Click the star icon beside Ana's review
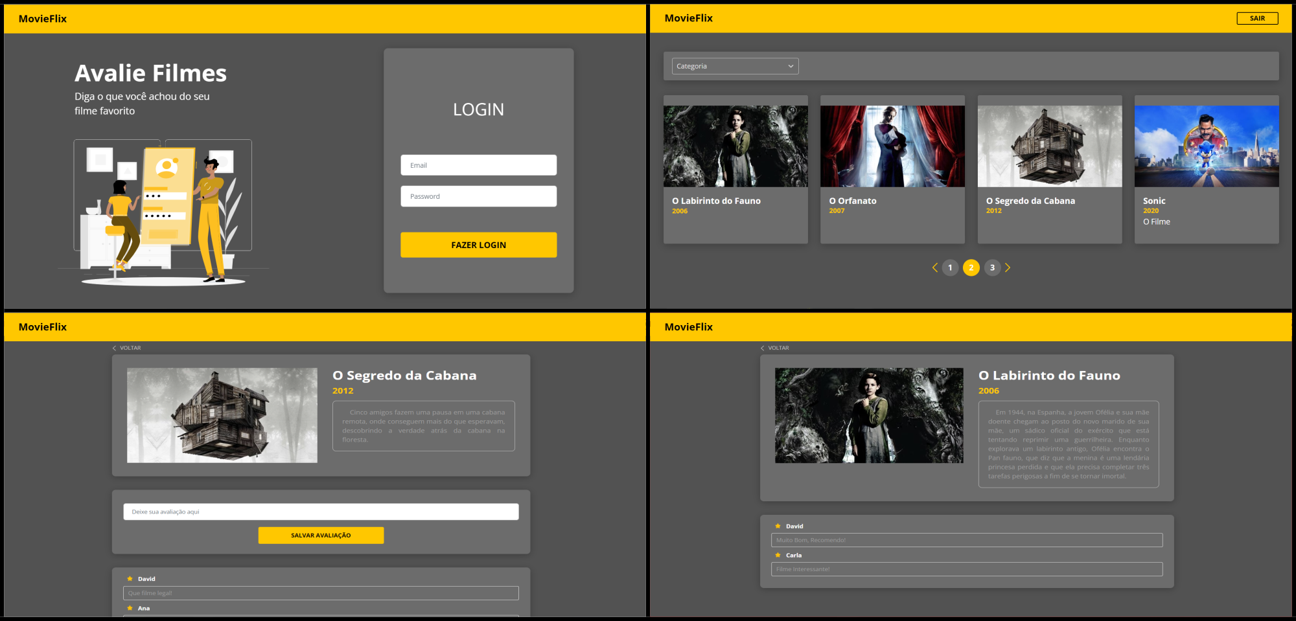This screenshot has width=1296, height=621. click(x=130, y=608)
